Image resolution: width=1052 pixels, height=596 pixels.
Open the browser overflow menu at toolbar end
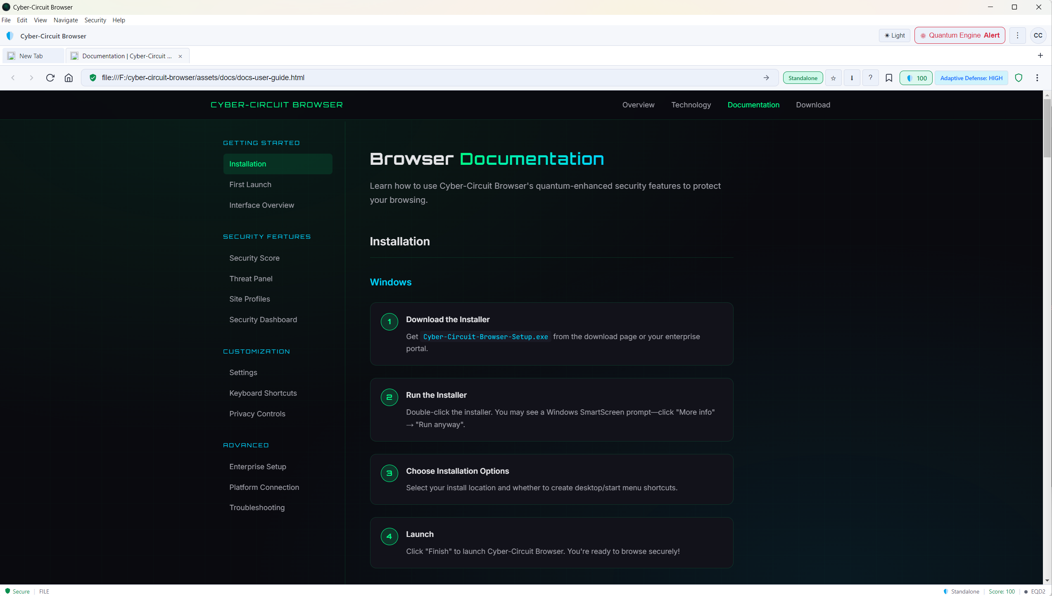1038,78
